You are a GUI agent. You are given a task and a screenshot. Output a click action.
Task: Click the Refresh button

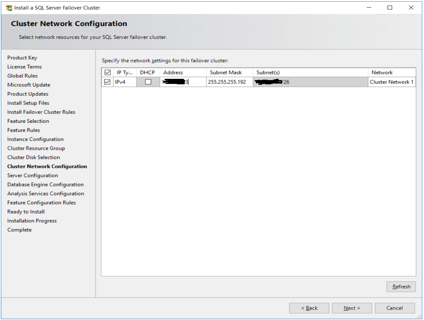[x=401, y=287]
